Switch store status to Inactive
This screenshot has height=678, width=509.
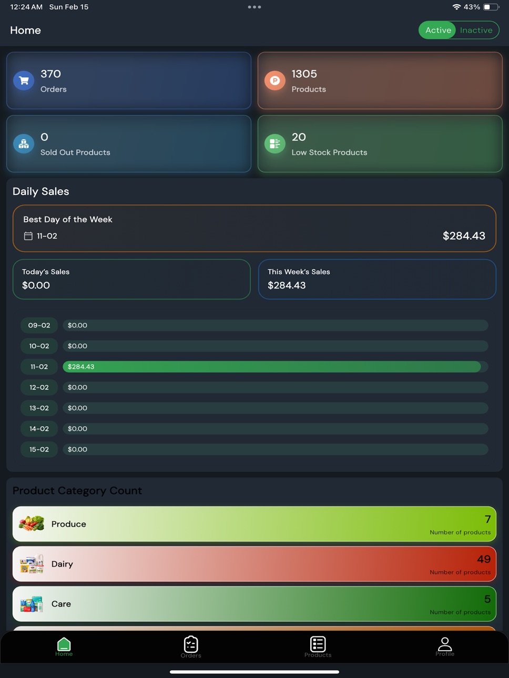(476, 30)
